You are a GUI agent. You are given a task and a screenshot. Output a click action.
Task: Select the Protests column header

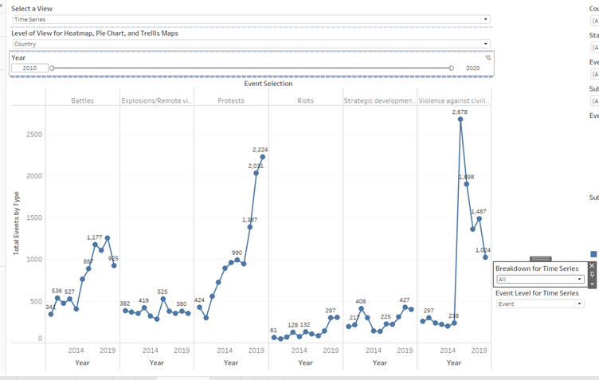[231, 101]
